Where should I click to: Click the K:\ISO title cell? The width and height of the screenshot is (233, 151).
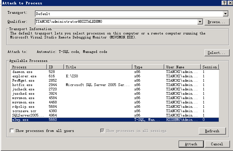tap(72, 76)
